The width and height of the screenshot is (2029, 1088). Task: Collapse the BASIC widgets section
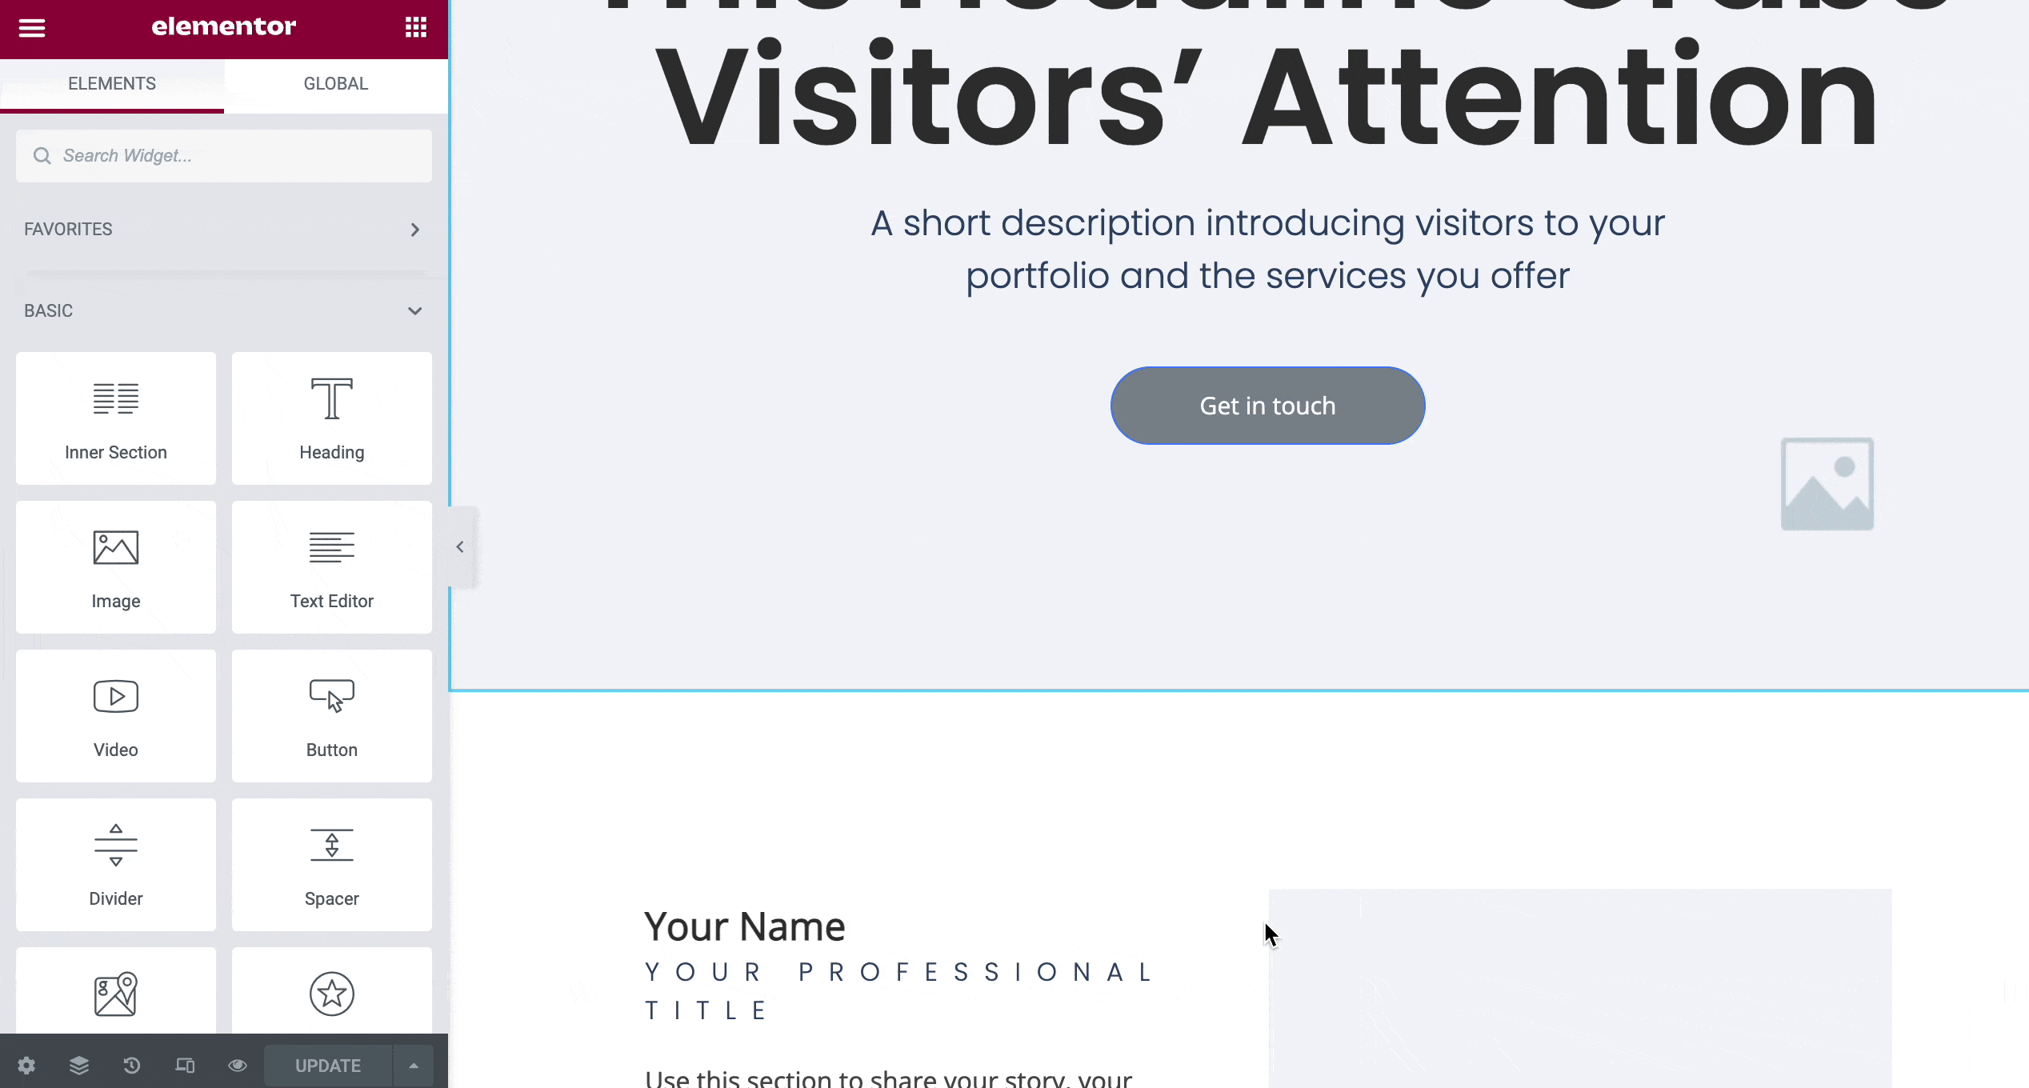[414, 311]
